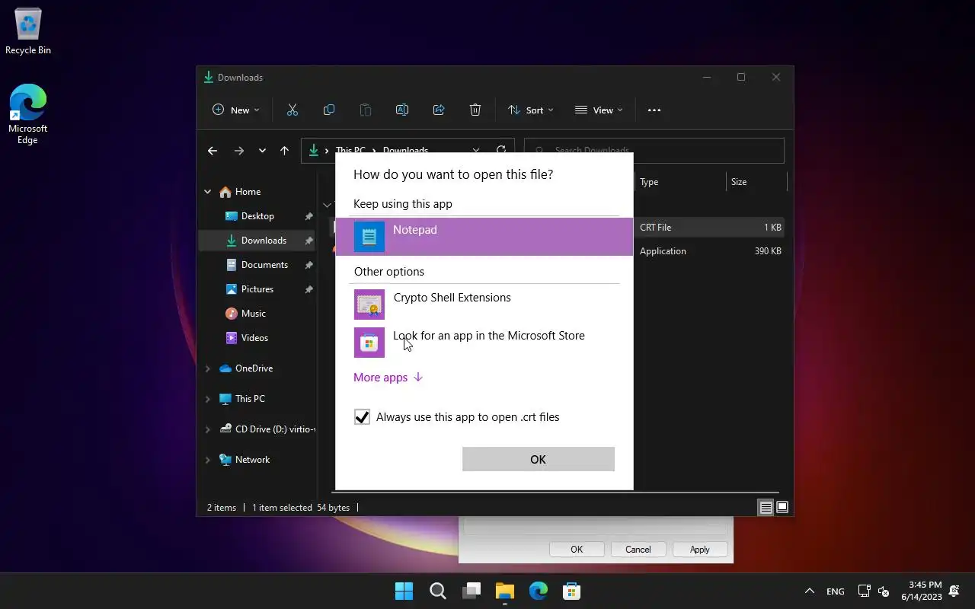Click the Back arrow in Explorer
This screenshot has height=609, width=975.
point(213,151)
